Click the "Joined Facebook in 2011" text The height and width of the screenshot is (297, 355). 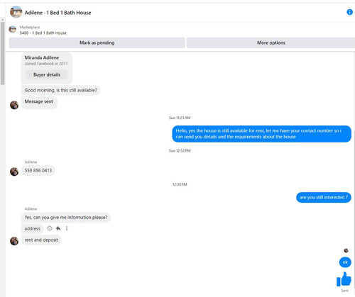46,64
